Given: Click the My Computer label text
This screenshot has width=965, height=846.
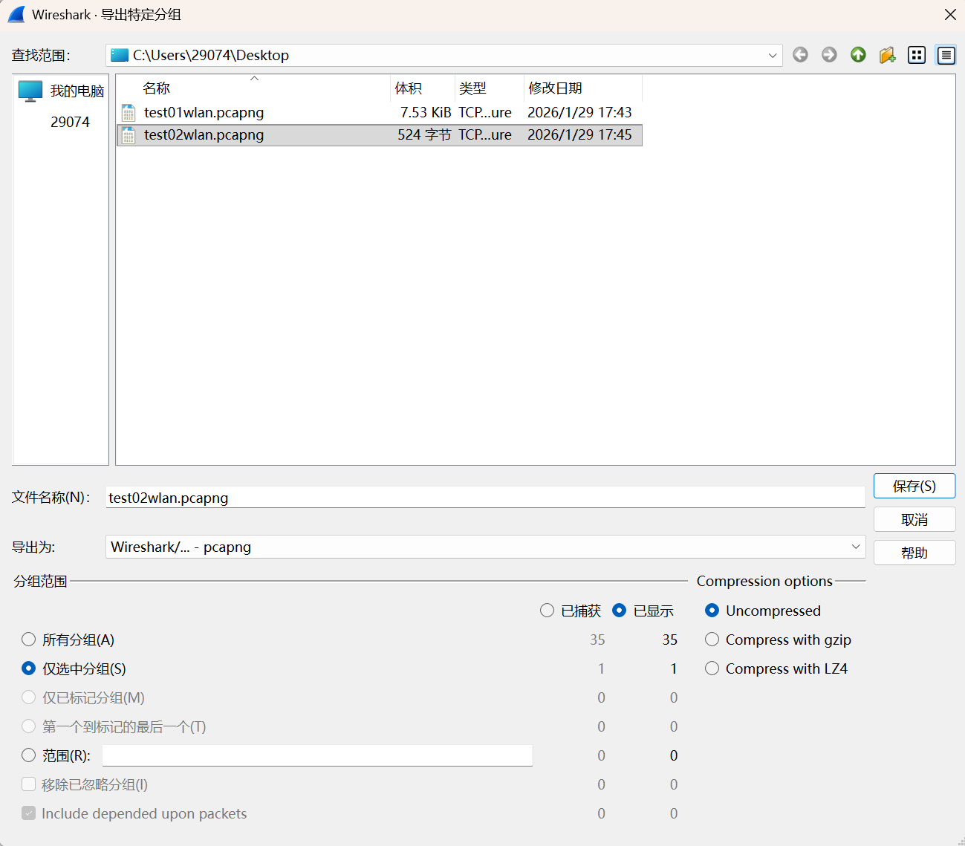Looking at the screenshot, I should (77, 91).
